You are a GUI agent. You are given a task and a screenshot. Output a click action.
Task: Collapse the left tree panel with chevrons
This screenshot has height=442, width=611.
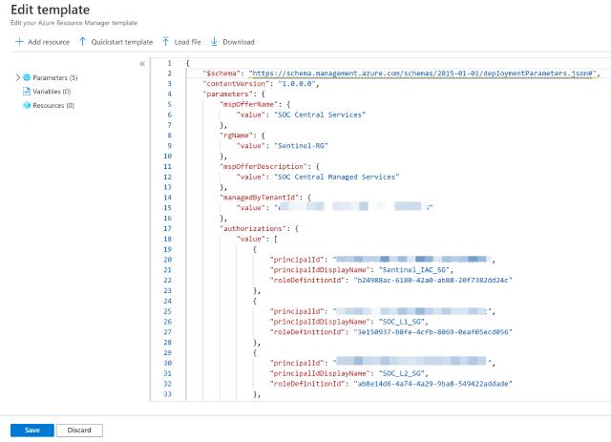pyautogui.click(x=142, y=64)
